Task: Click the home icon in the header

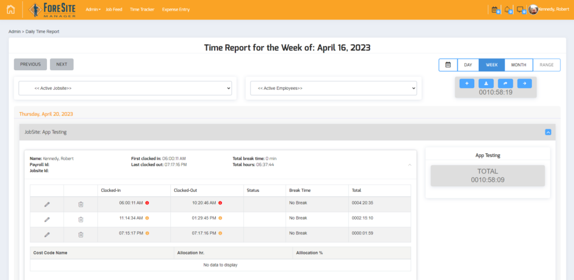Action: tap(11, 10)
